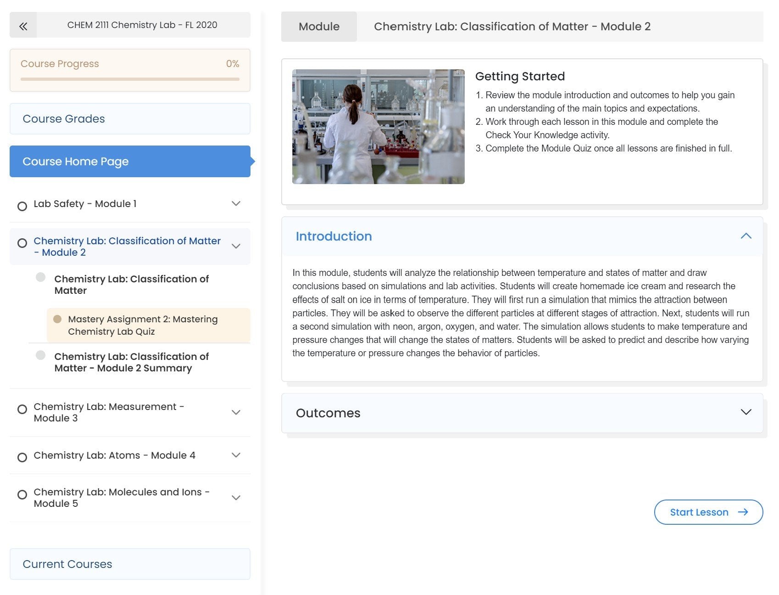Collapse the Introduction section chevron

746,236
